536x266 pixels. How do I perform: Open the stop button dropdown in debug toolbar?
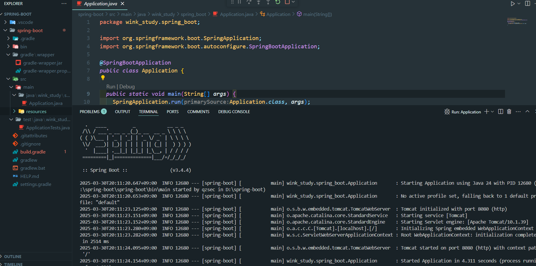tap(293, 2)
